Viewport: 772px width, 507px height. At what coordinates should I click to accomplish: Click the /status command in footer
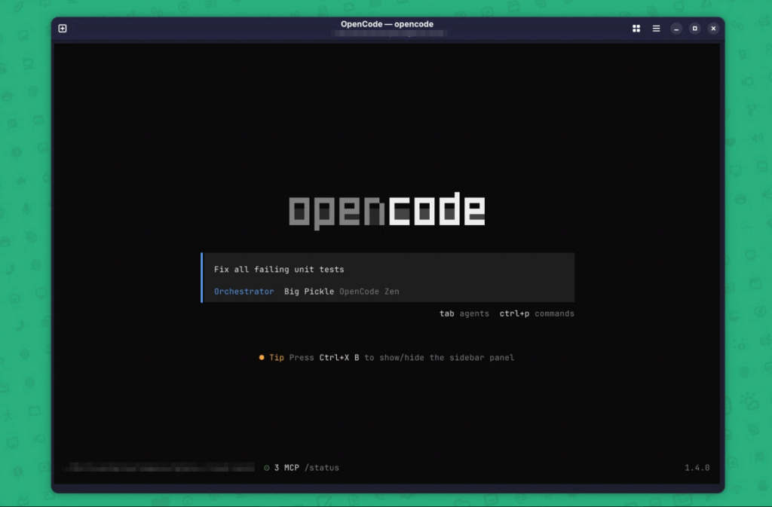coord(322,468)
